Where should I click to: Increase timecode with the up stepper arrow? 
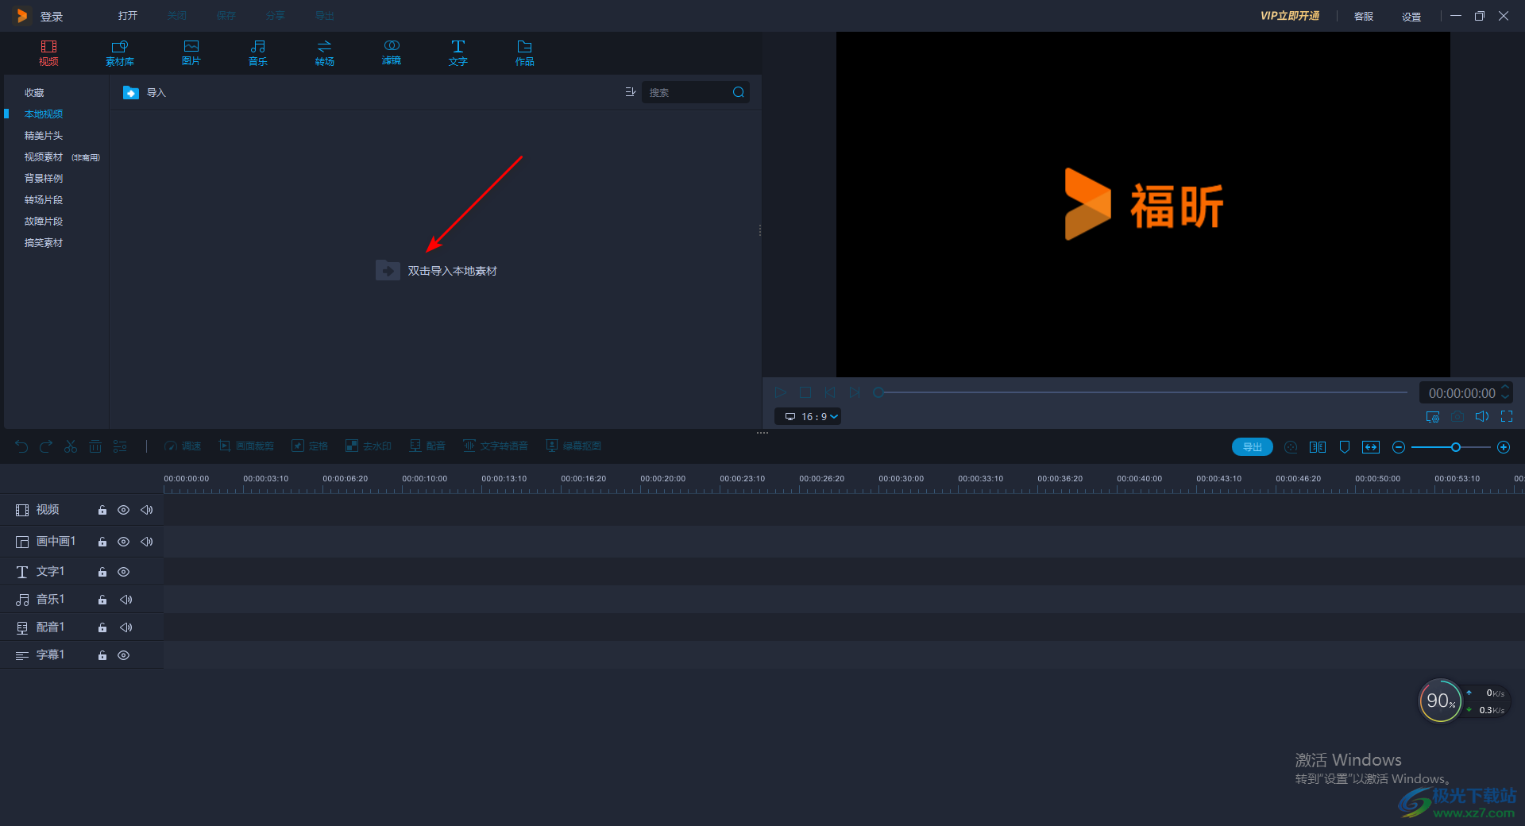1504,388
